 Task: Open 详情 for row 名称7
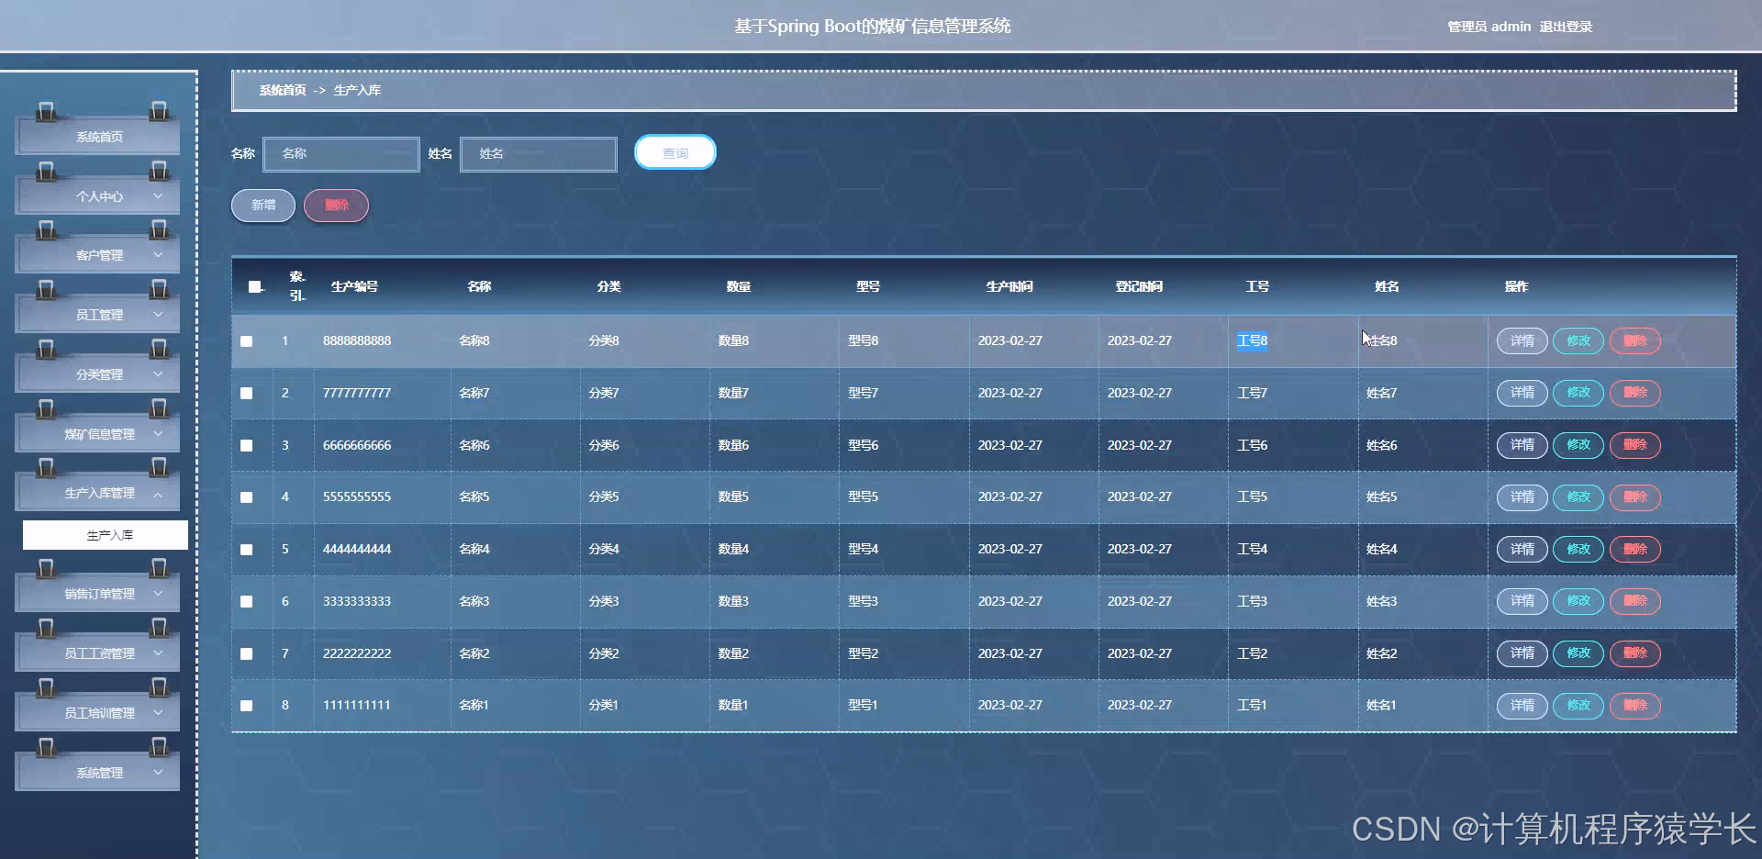point(1522,393)
